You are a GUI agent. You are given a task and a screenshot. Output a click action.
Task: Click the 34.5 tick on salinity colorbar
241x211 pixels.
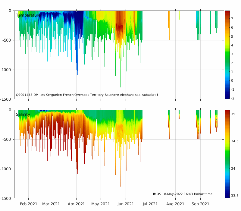(235, 141)
